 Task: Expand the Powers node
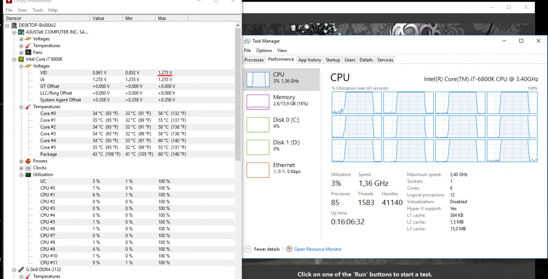click(21, 161)
